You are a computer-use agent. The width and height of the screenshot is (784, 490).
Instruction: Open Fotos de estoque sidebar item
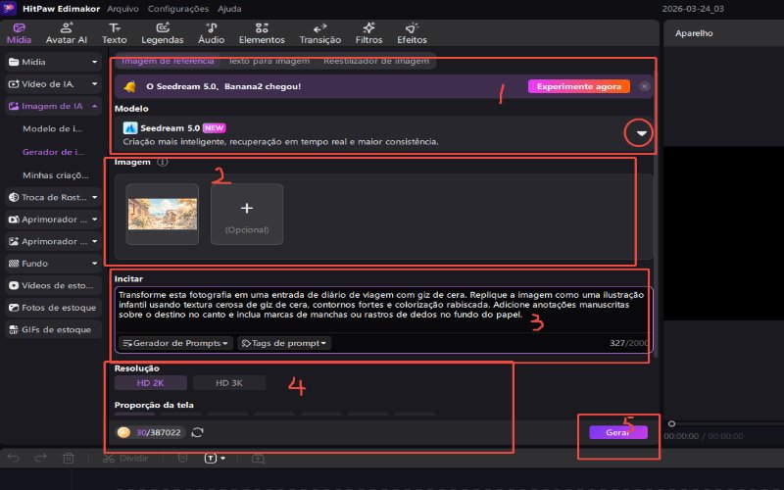coord(54,308)
